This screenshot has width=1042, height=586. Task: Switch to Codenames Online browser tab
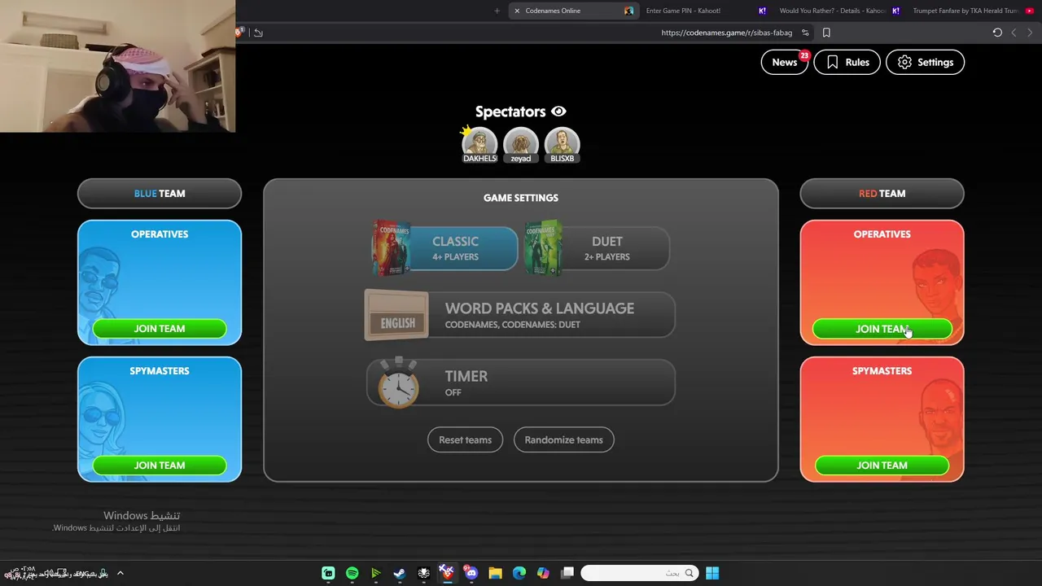[x=573, y=11]
